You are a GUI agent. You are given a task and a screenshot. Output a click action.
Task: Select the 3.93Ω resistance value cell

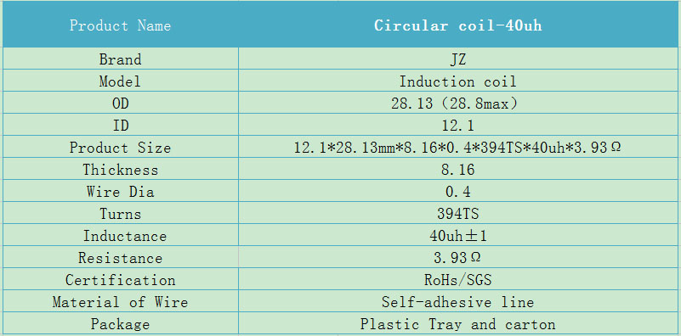tap(458, 258)
